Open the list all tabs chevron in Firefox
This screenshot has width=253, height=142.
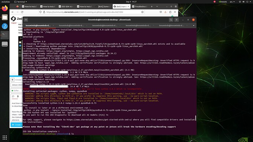(x=157, y=7)
